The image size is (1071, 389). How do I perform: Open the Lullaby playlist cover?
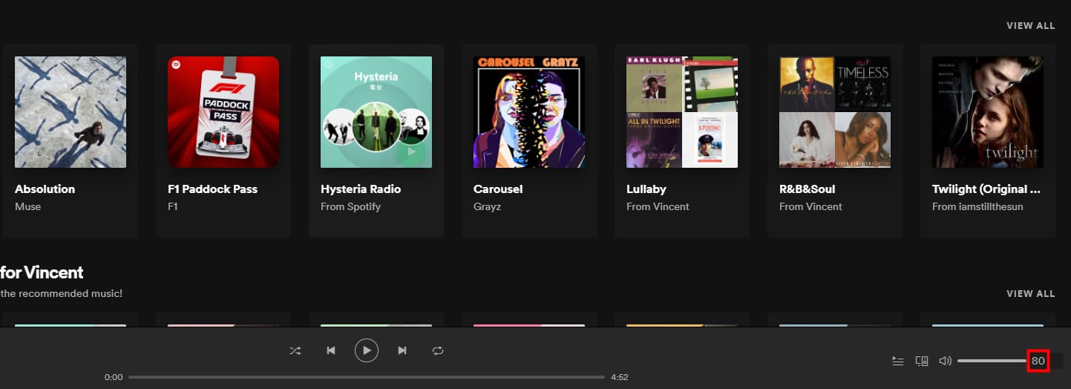[x=682, y=112]
